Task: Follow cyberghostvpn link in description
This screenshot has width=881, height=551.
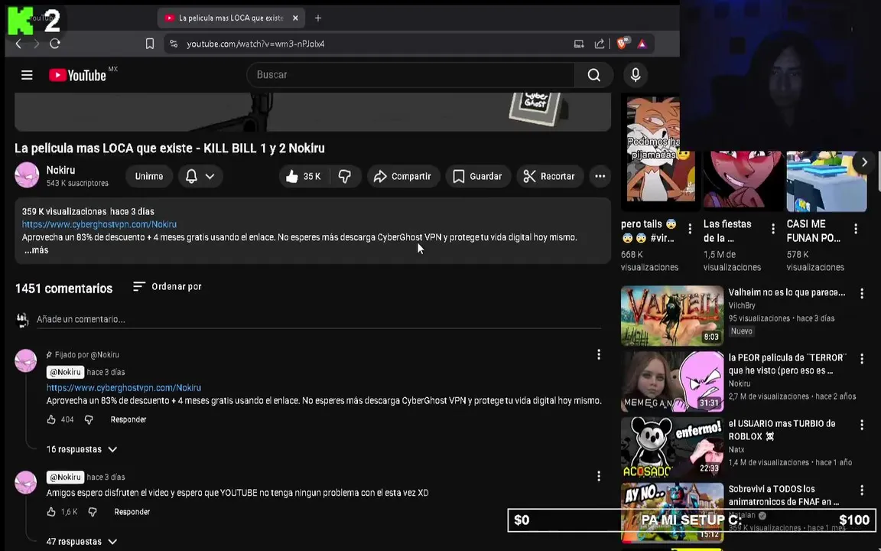Action: point(99,223)
